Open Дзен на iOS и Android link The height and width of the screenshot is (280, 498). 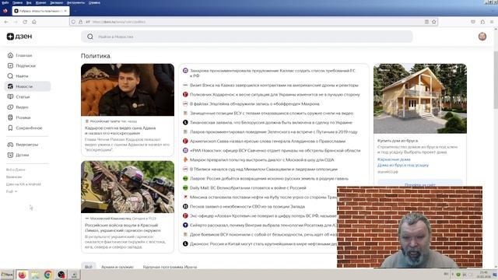23,184
